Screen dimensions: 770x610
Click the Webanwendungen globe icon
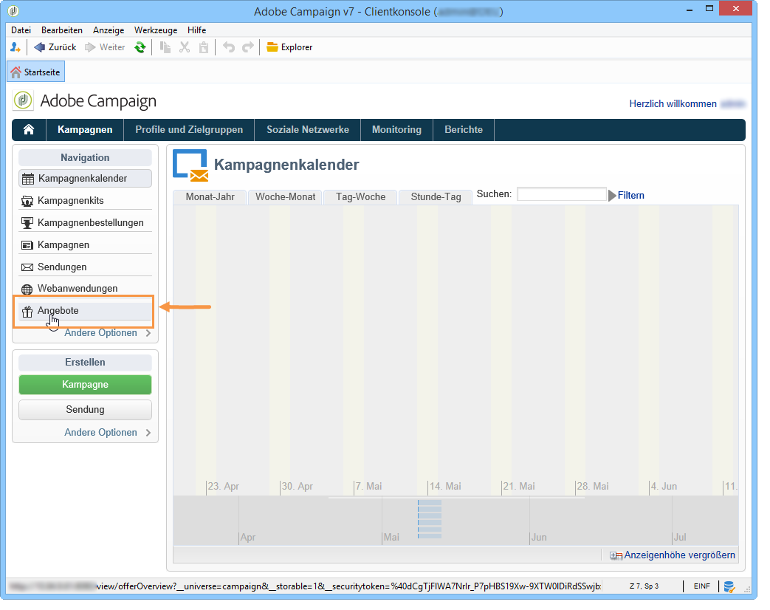(27, 289)
